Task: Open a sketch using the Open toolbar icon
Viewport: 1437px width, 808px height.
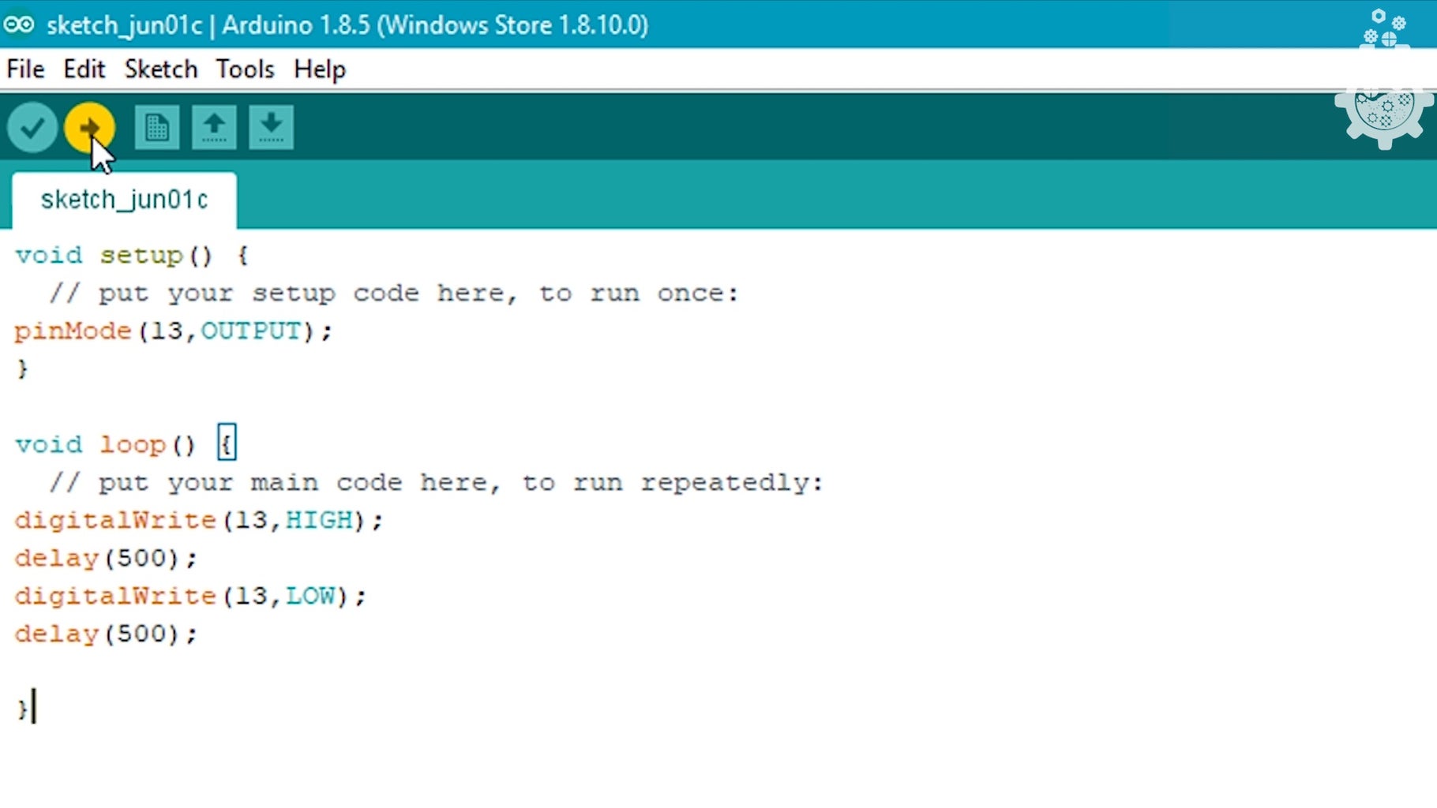Action: [213, 126]
